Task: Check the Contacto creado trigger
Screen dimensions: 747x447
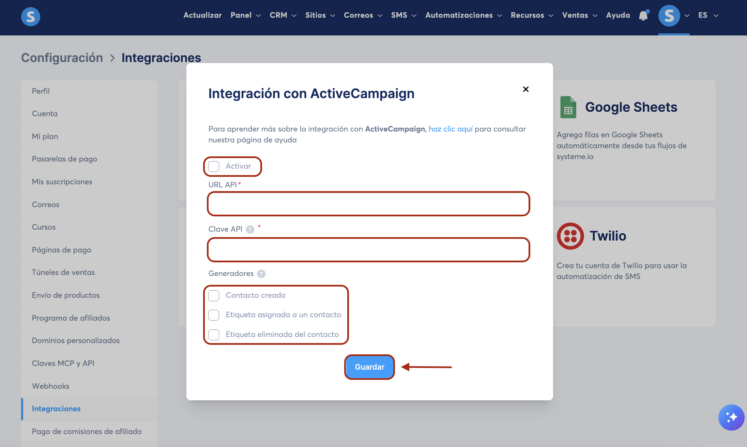Action: (x=214, y=295)
